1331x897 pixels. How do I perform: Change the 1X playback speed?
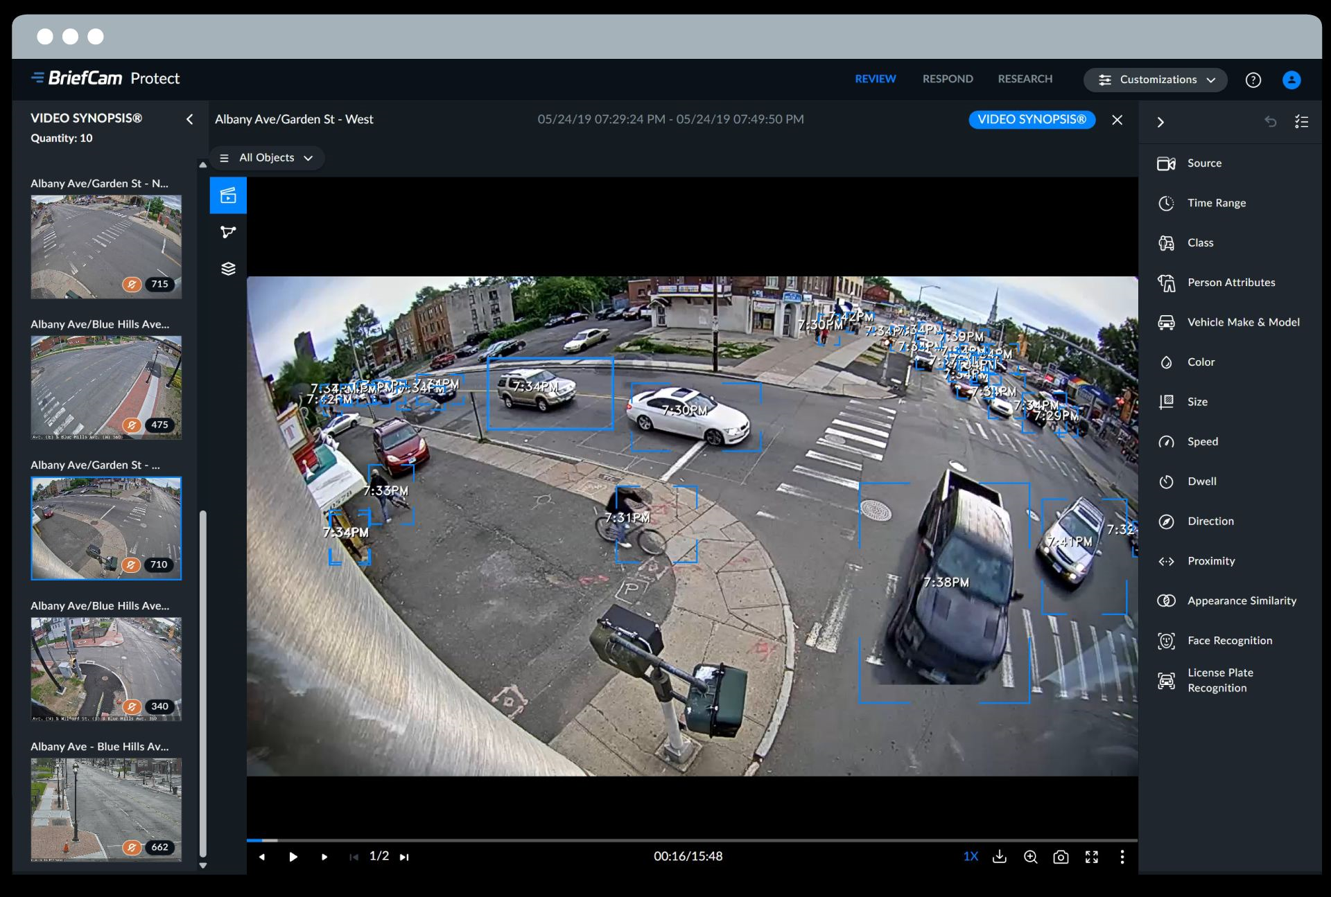[x=970, y=857]
